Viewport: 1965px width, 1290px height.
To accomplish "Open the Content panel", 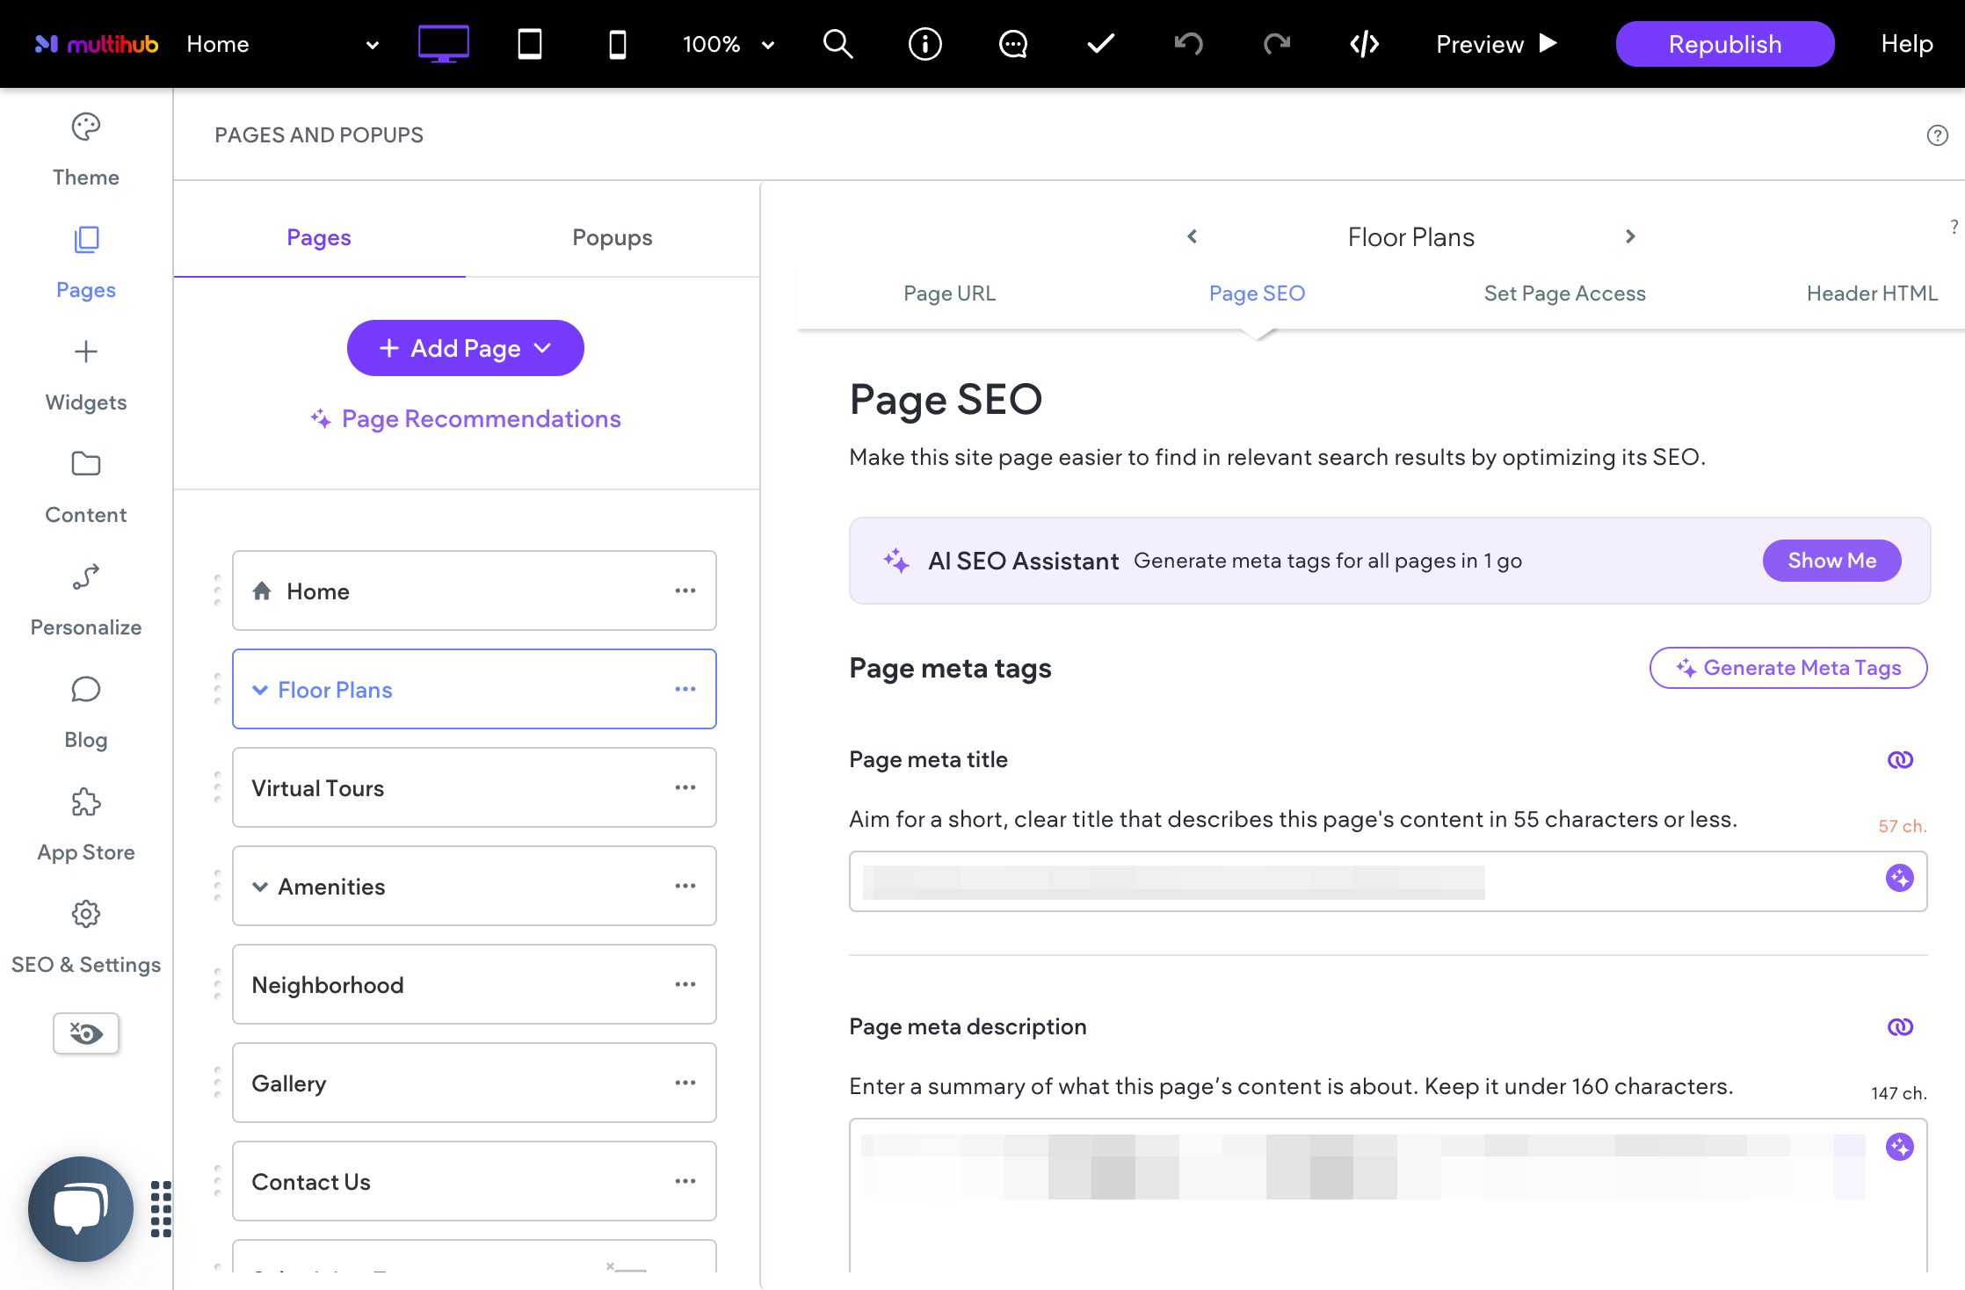I will pos(86,489).
